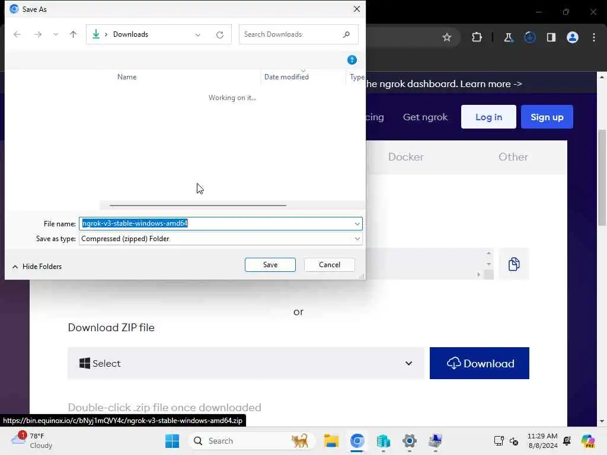607x455 pixels.
Task: Click the taskbar Search box
Action: click(x=251, y=441)
